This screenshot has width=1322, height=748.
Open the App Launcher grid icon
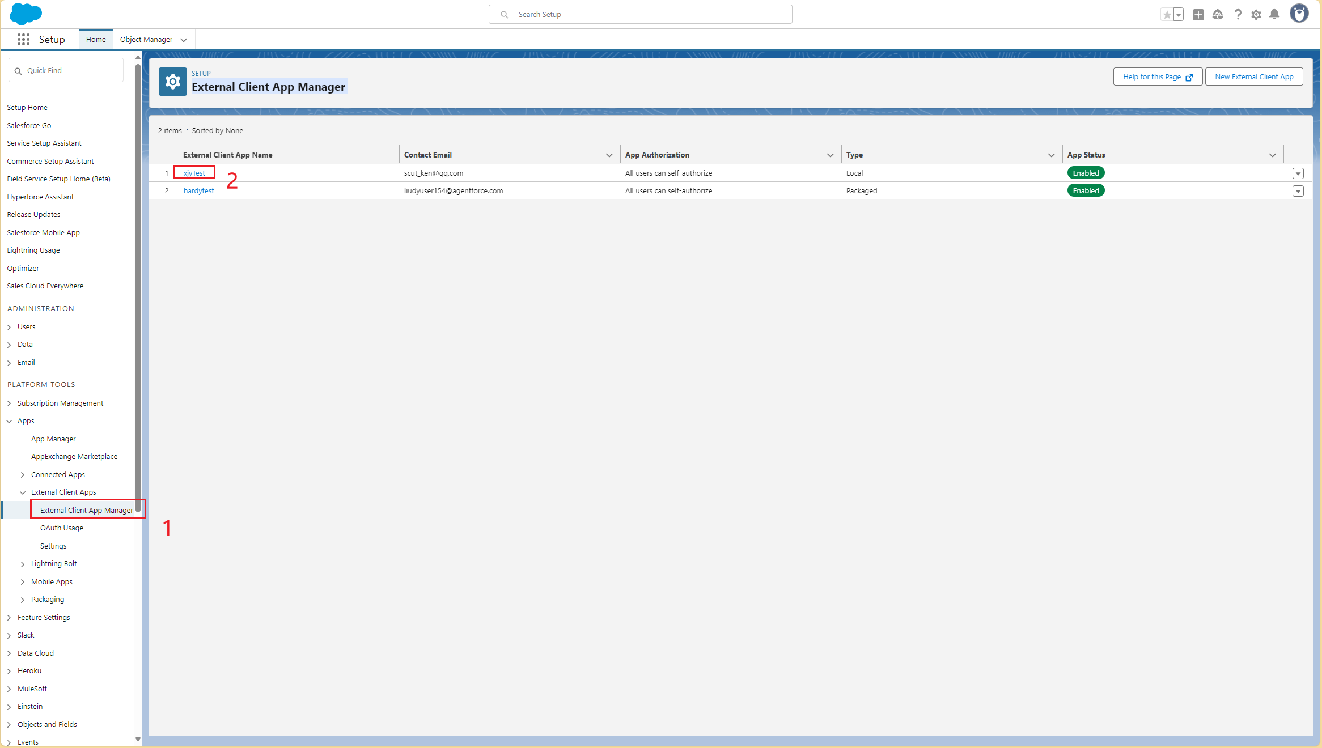click(x=23, y=40)
